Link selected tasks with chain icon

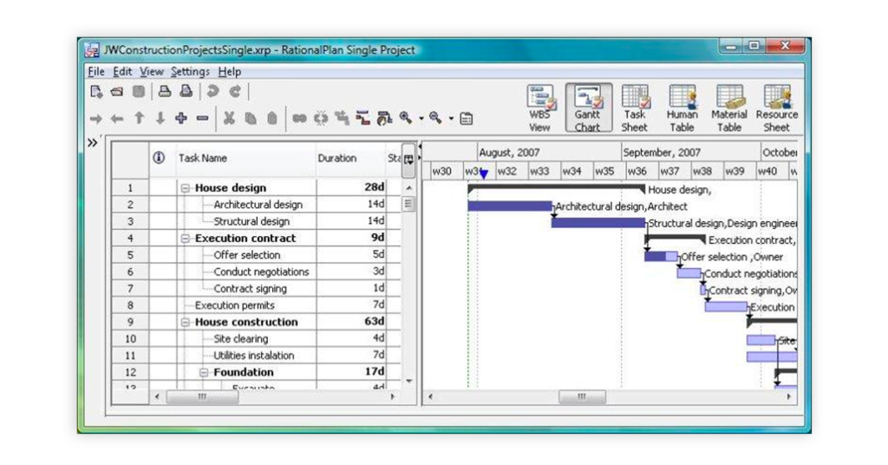point(299,118)
